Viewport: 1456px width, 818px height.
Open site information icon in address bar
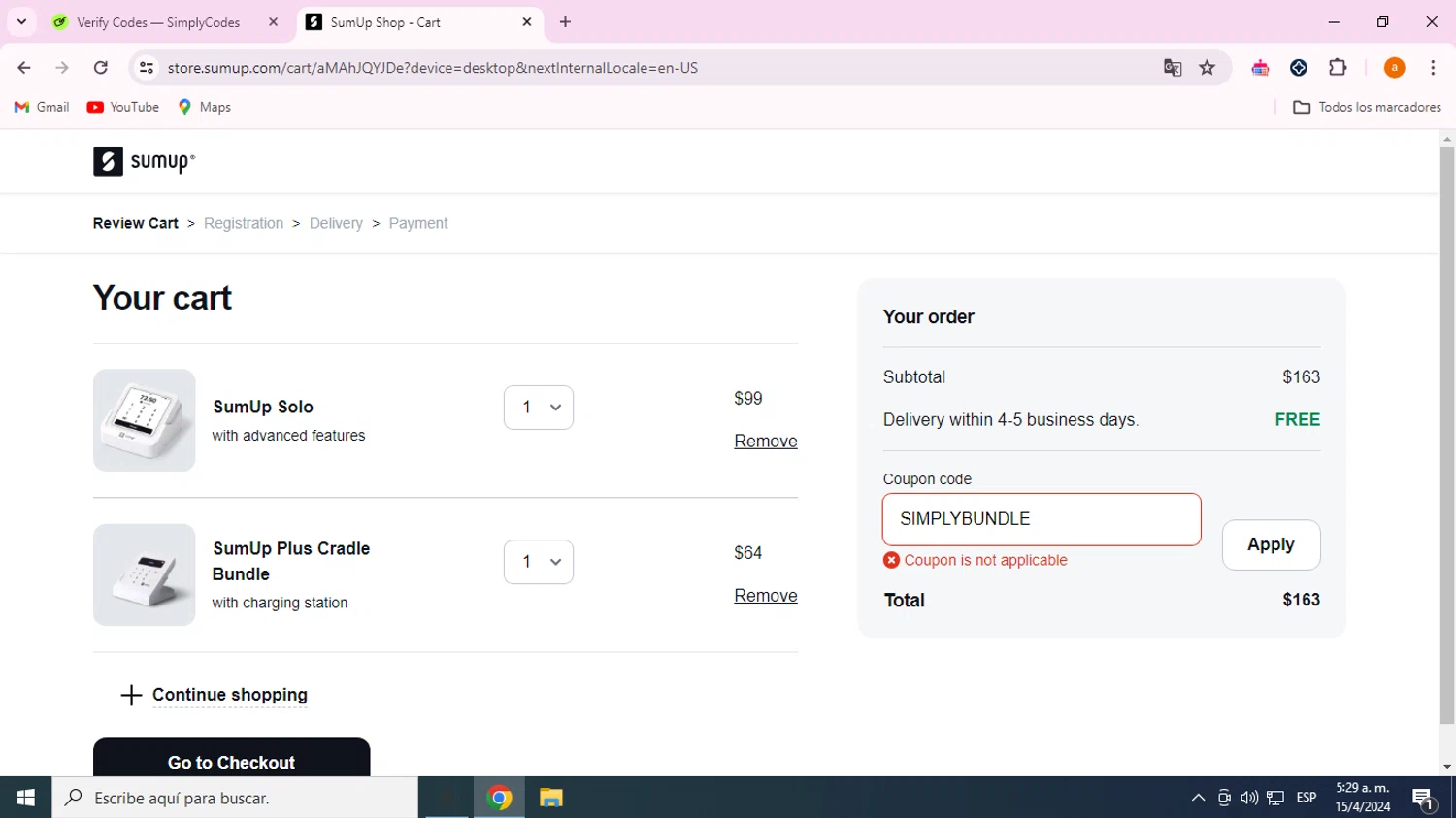coord(147,68)
